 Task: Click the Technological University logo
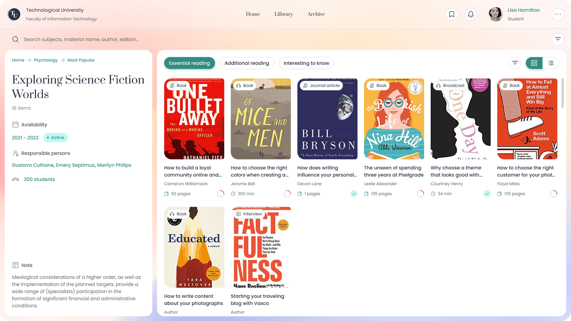(x=14, y=14)
